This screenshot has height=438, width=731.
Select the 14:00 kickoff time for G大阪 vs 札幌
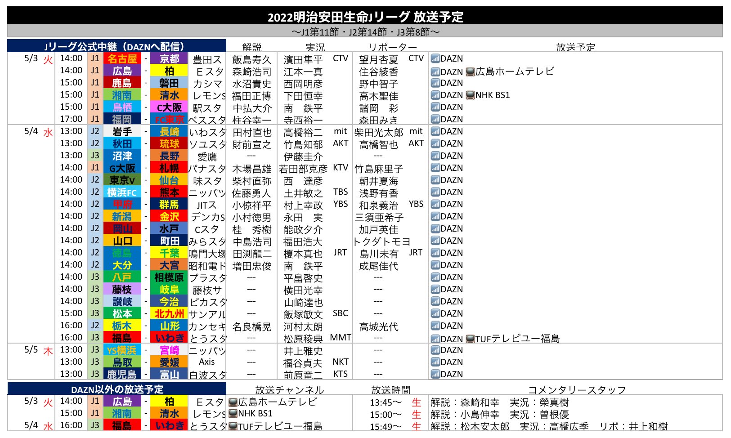(71, 167)
